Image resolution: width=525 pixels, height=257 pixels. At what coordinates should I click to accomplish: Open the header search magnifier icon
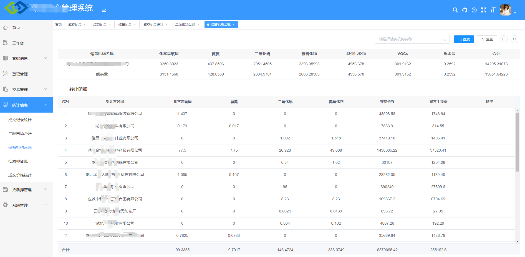click(x=455, y=10)
